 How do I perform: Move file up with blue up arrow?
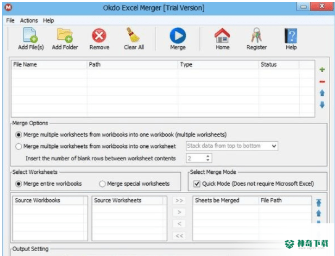(322, 93)
